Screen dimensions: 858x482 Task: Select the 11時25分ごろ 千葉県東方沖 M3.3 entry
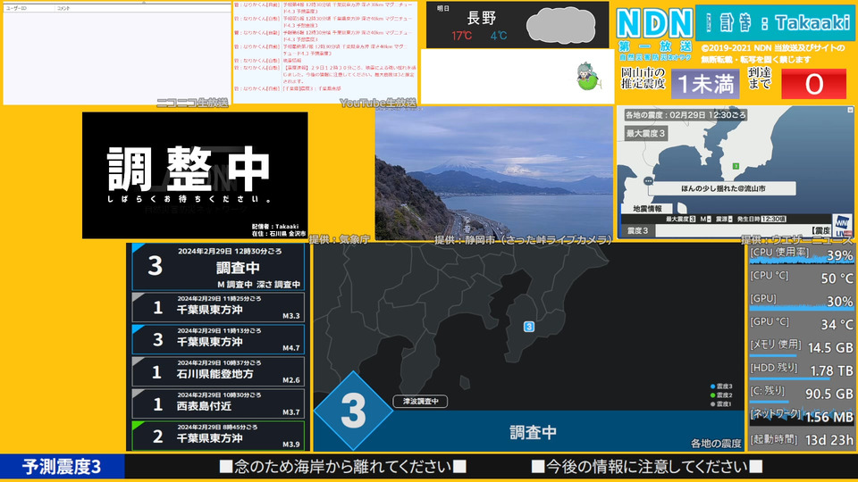[x=218, y=307]
